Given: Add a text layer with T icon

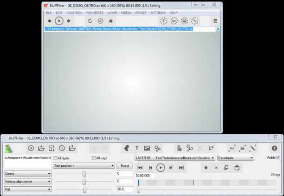Looking at the screenshot, I should 137,148.
